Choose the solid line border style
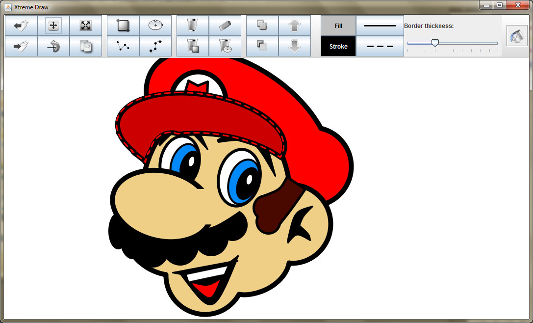Viewport: 533px width, 323px height. 380,26
